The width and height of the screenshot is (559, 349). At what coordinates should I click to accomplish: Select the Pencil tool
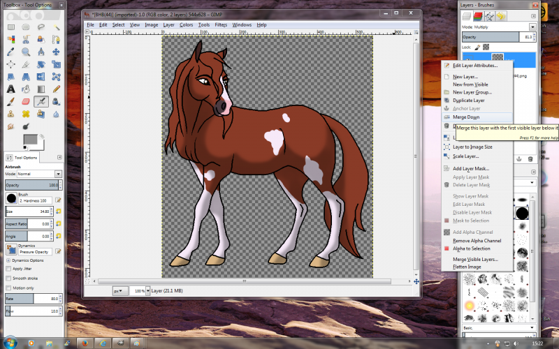point(56,89)
